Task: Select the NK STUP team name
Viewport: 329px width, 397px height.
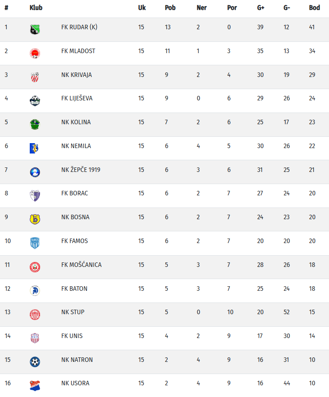Action: click(x=73, y=312)
